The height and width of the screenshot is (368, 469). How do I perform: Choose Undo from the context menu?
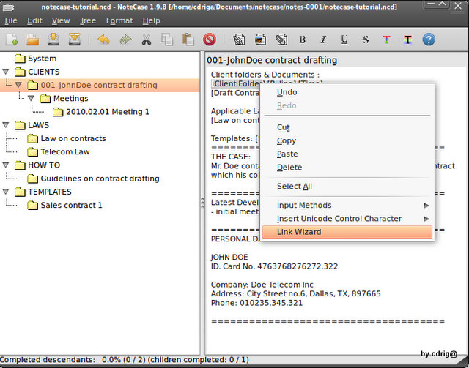(347, 92)
